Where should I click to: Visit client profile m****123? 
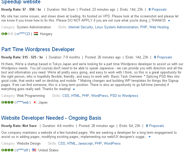point(23,34)
